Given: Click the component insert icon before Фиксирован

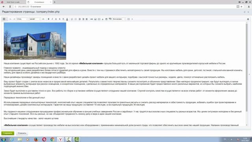Looking at the screenshot, I should pos(110,19).
